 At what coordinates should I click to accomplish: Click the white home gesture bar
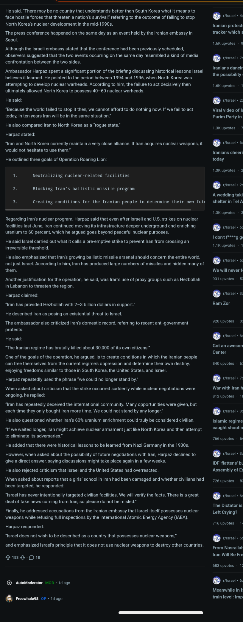coord(161,613)
